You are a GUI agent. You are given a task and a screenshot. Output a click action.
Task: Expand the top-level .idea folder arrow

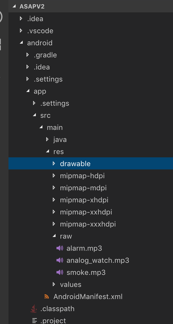[21, 19]
